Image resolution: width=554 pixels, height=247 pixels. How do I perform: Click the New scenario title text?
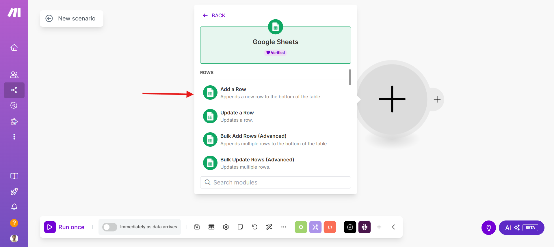point(77,18)
